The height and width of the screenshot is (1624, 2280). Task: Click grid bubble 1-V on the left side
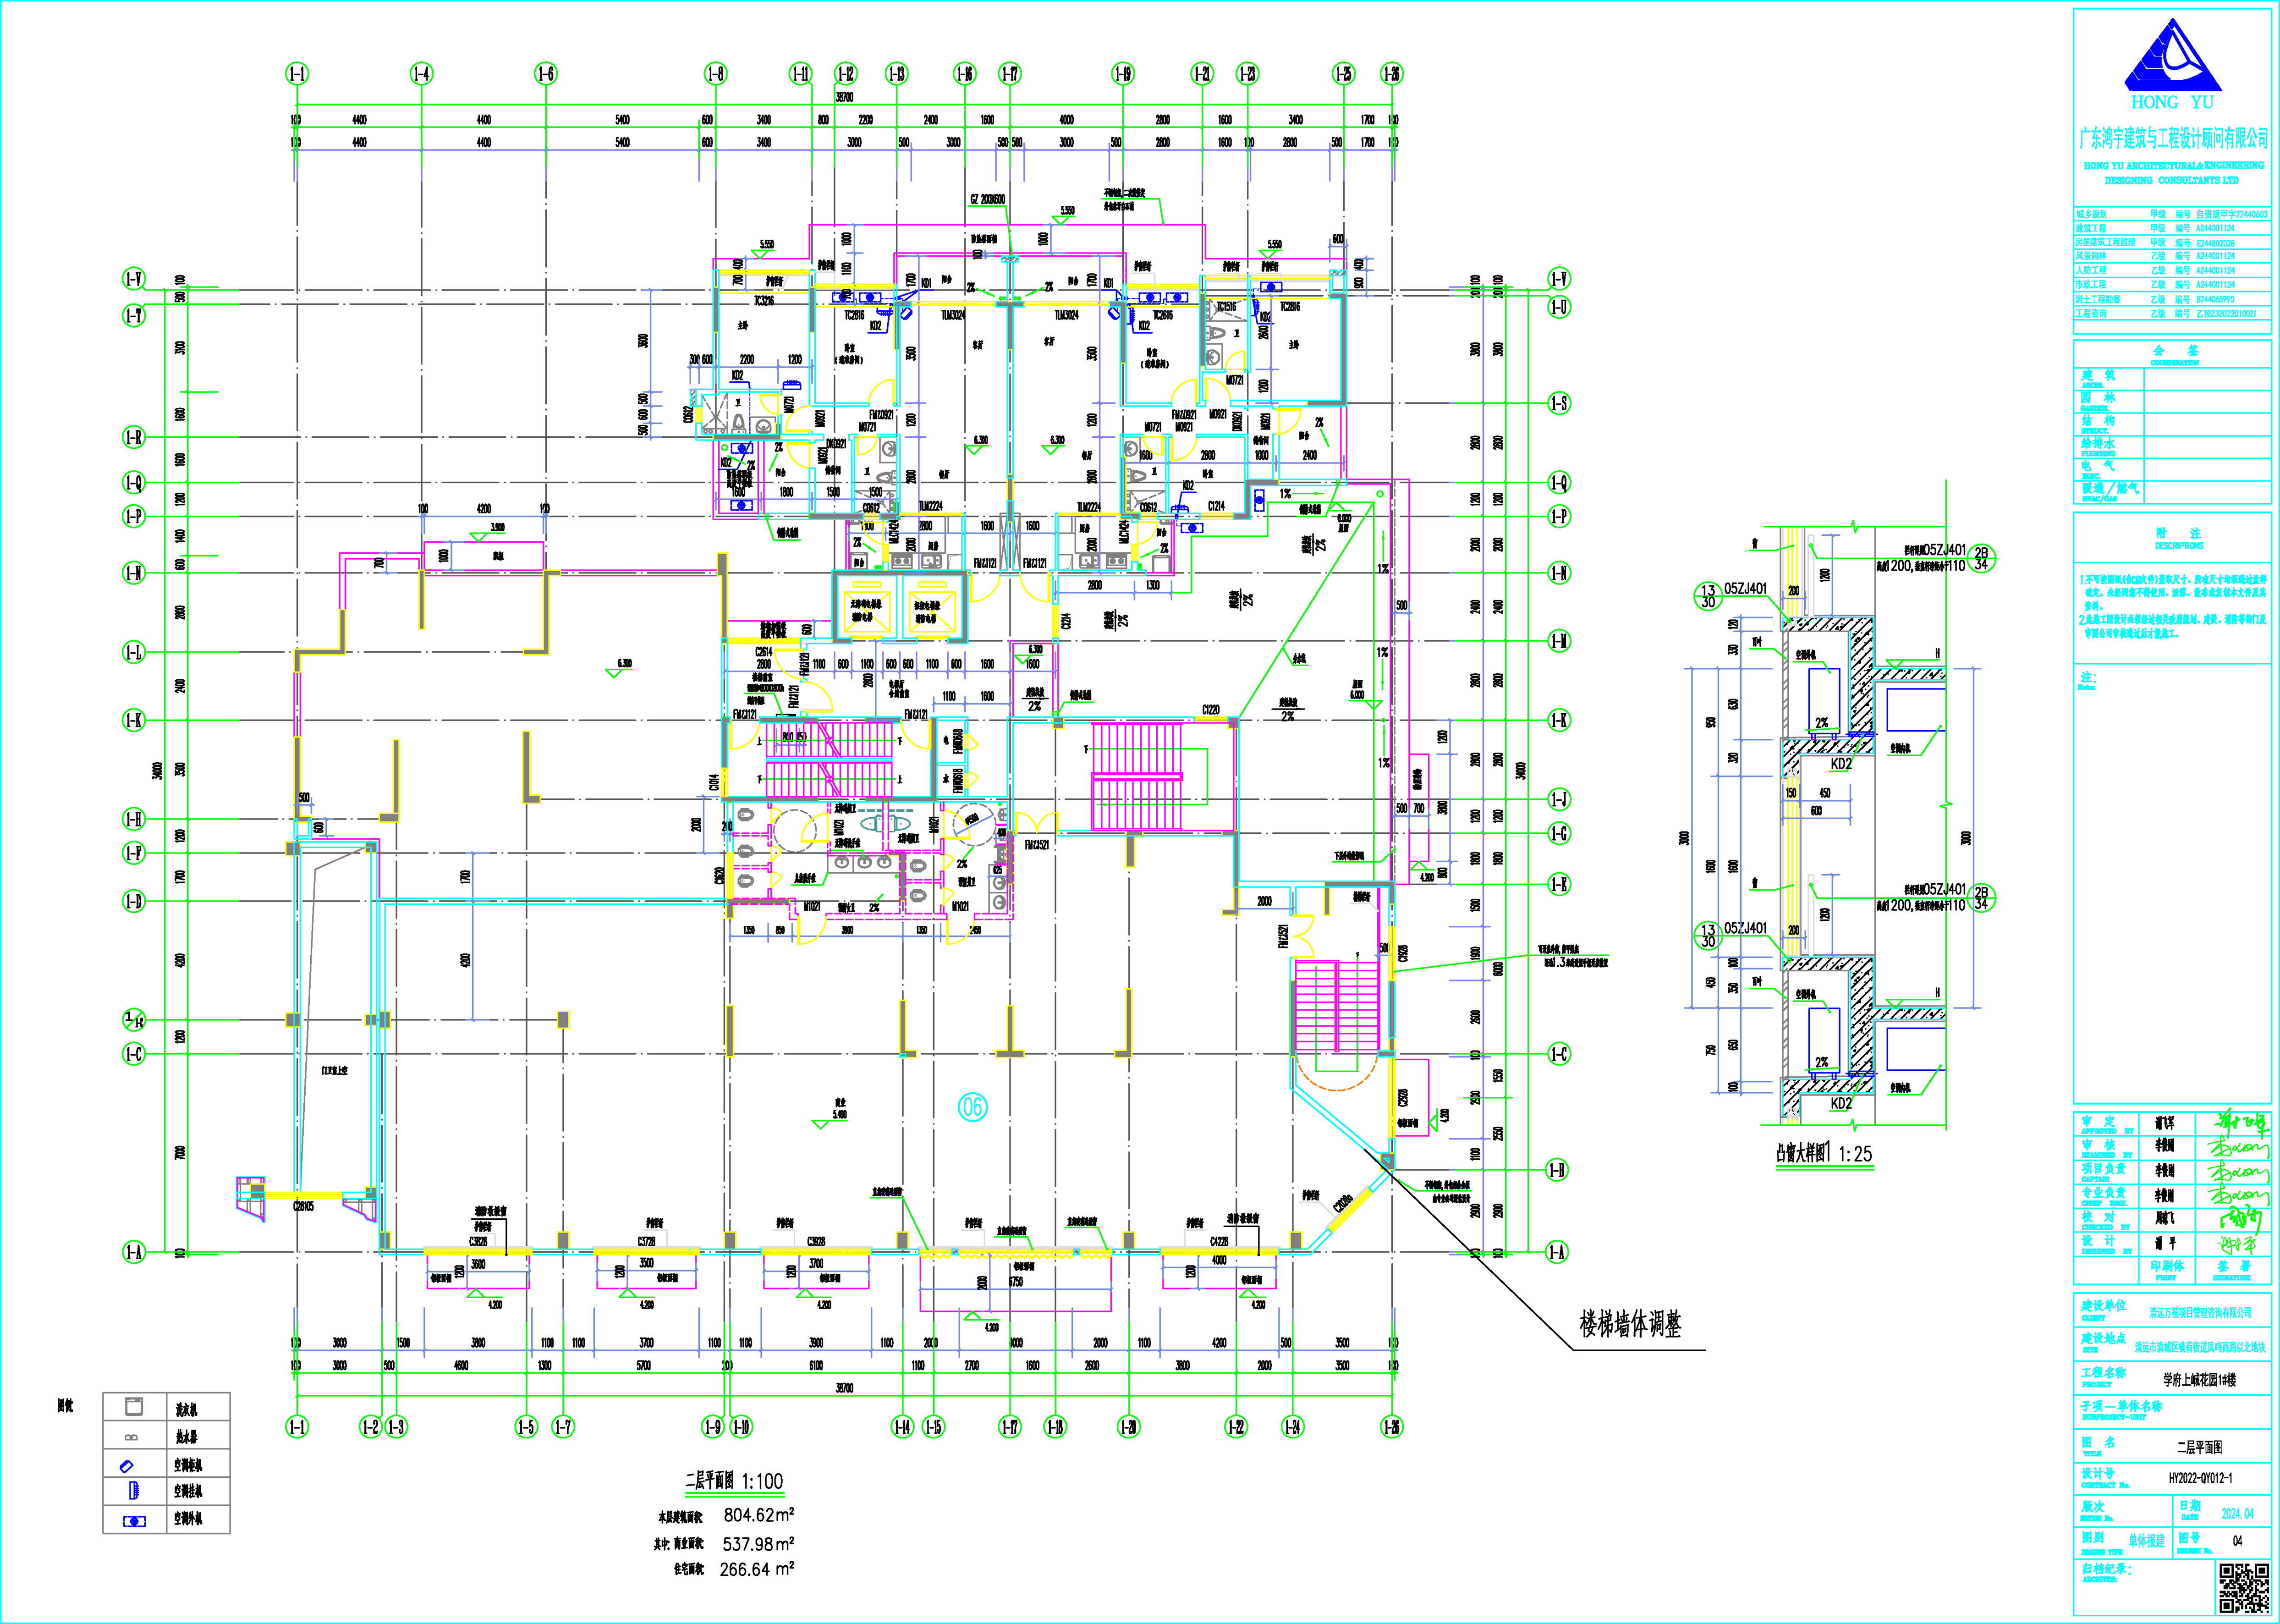tap(133, 278)
